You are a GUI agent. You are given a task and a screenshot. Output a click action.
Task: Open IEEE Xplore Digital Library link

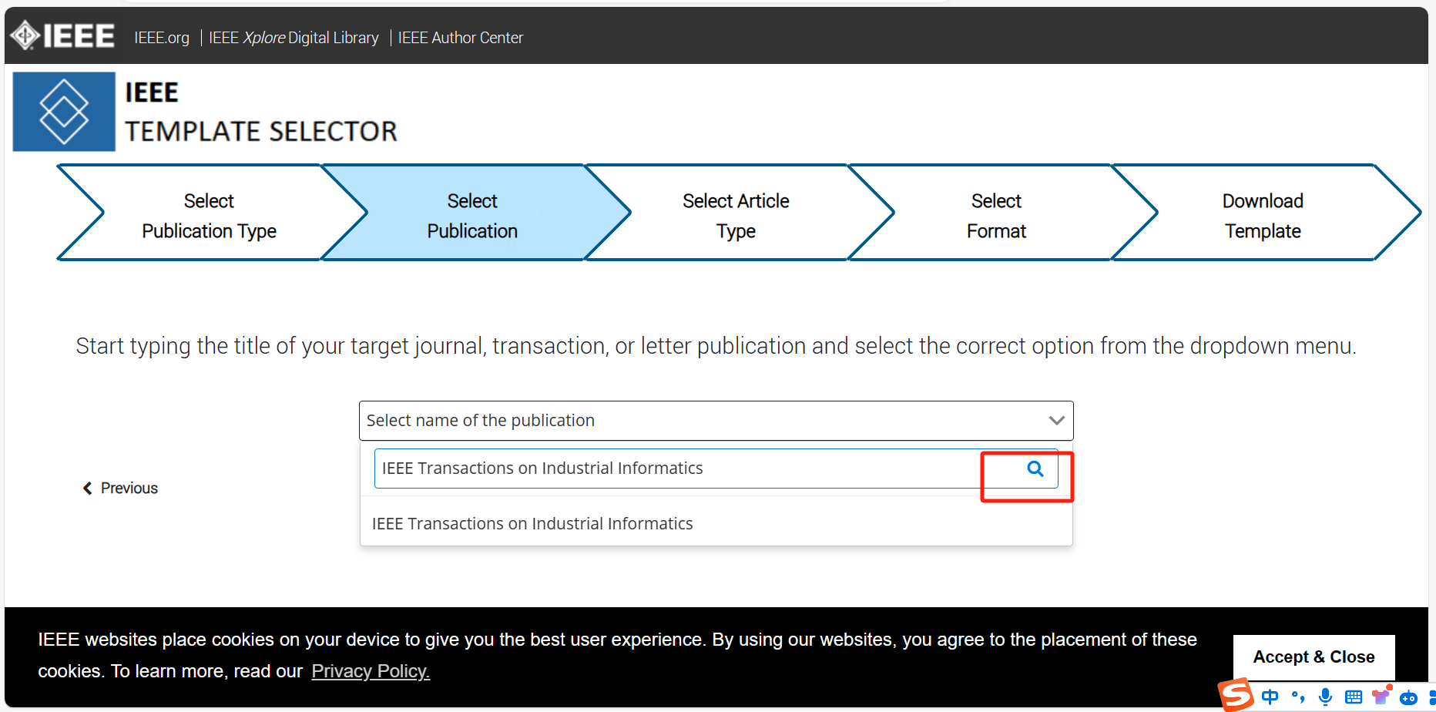[x=294, y=38]
